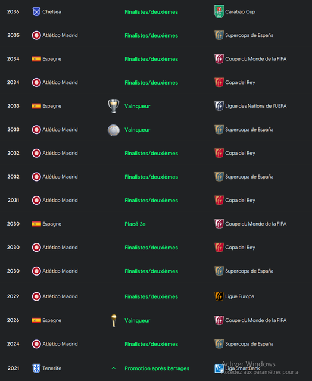The width and height of the screenshot is (312, 381).
Task: Open the Chelsea club link
Action: pyautogui.click(x=52, y=12)
